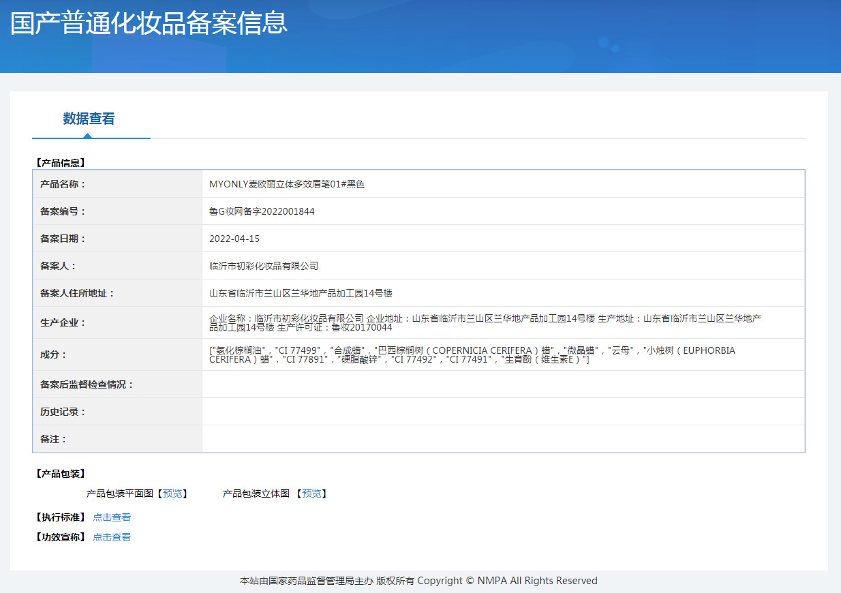The height and width of the screenshot is (593, 841).
Task: Click the empty 历史记录 value cell
Action: point(503,412)
